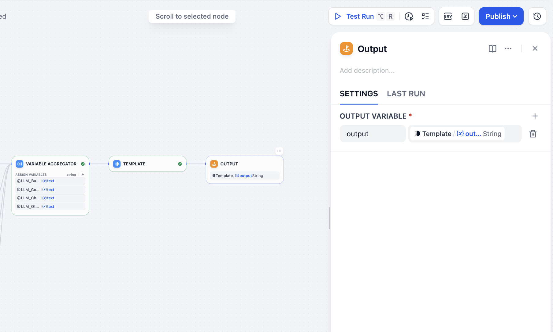Add a new output variable
553x332 pixels.
(535, 116)
